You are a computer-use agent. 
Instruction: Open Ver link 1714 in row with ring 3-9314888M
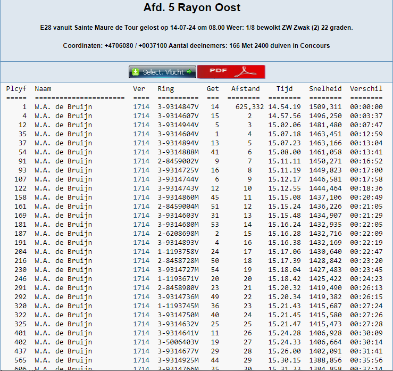[x=141, y=152]
